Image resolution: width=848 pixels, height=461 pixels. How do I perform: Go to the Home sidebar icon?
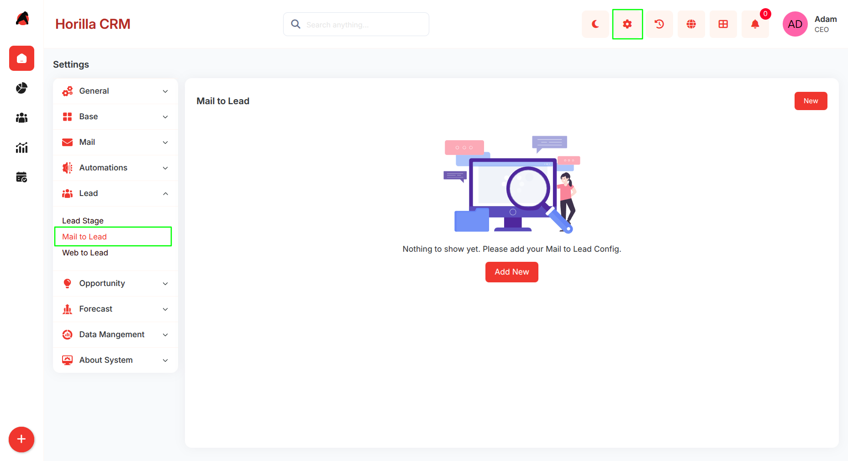21,58
